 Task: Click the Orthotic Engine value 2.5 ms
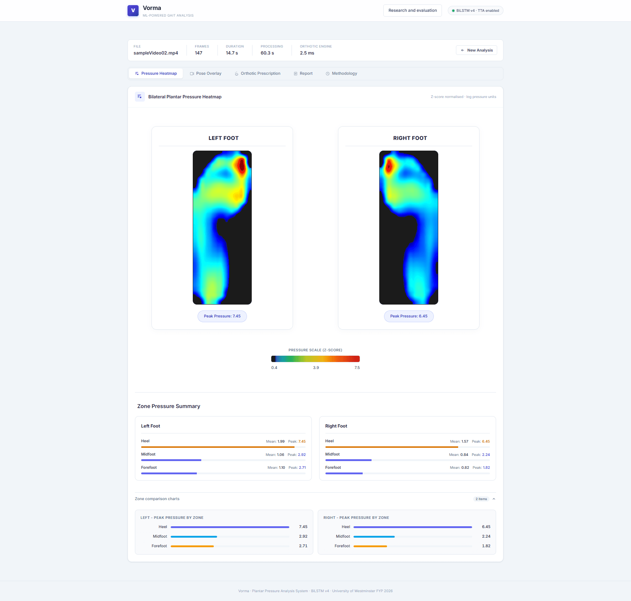pyautogui.click(x=307, y=53)
